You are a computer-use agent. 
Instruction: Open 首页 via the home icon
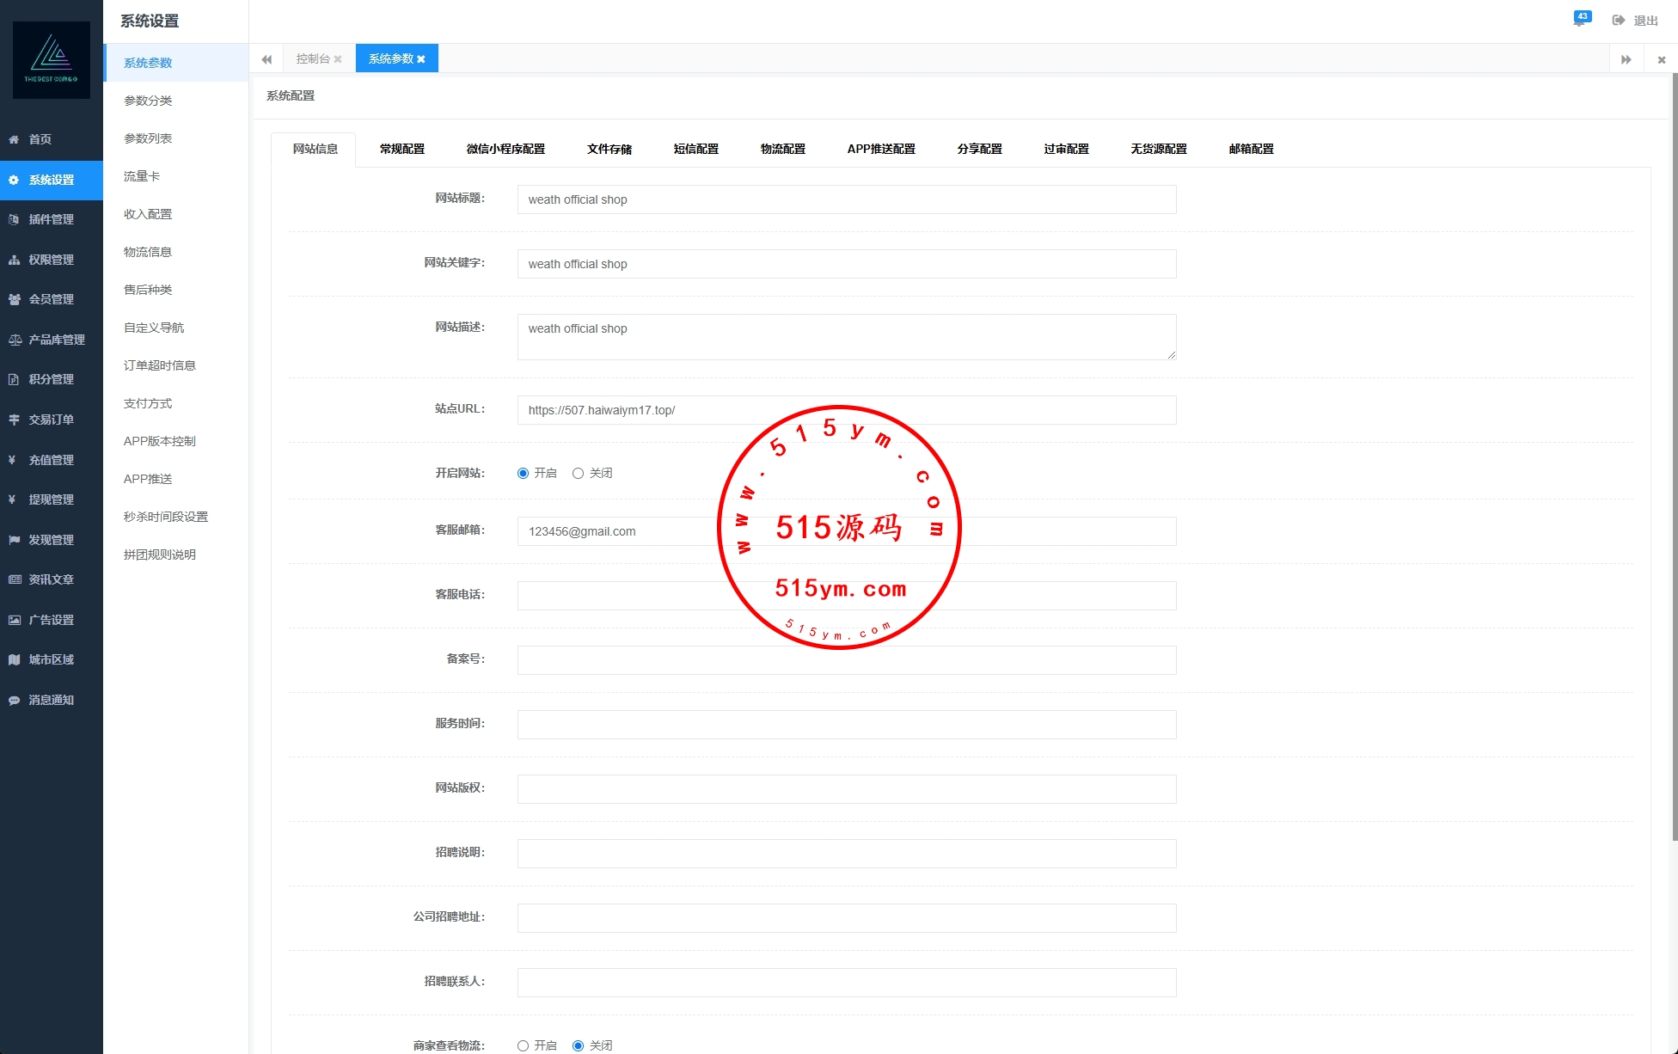tap(14, 139)
